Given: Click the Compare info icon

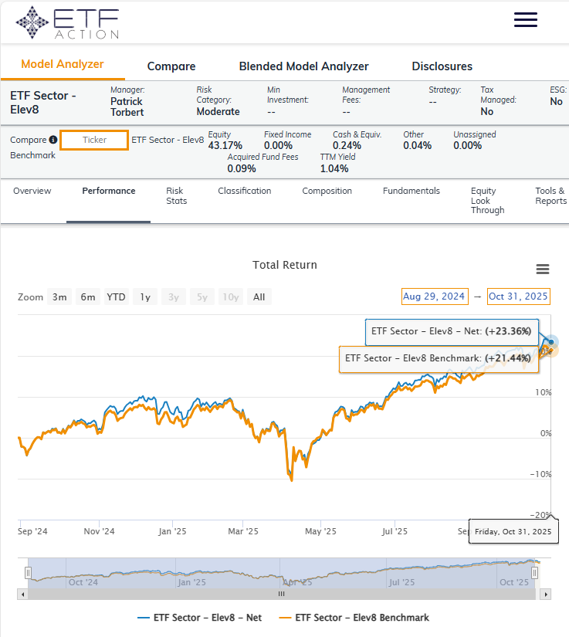Looking at the screenshot, I should coord(53,141).
